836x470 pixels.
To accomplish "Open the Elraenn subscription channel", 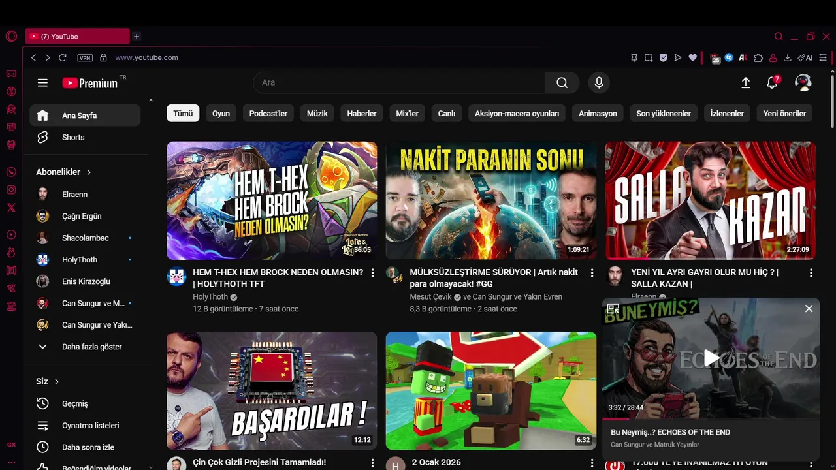I will pyautogui.click(x=85, y=194).
